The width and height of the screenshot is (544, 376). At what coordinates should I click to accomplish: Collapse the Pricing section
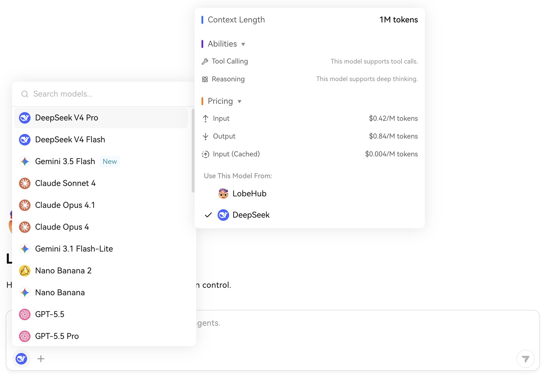[x=239, y=101]
